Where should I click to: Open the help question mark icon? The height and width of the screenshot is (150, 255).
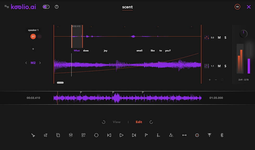tap(57, 6)
